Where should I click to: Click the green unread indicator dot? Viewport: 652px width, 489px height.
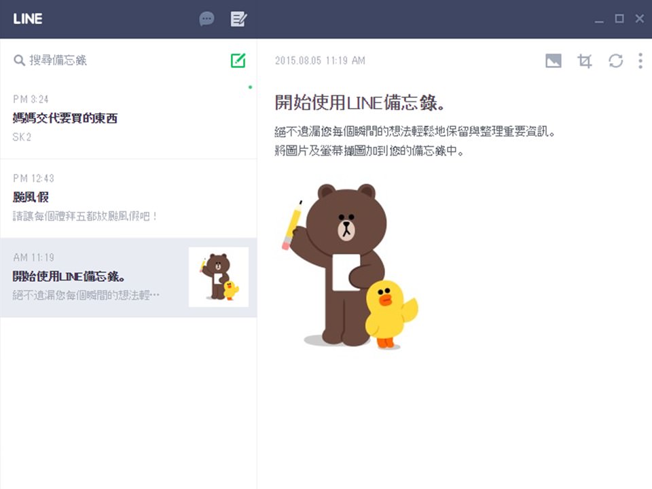250,88
